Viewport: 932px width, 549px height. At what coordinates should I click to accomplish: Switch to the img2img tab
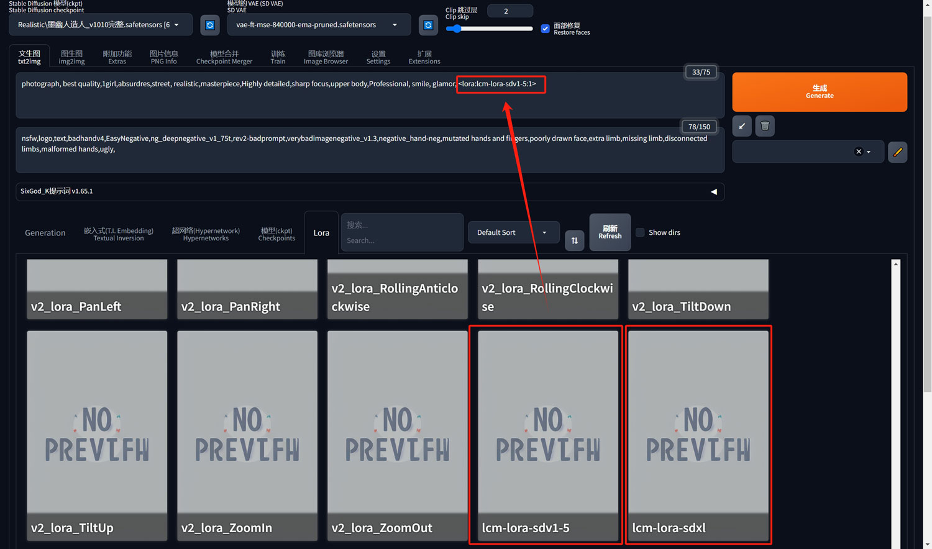click(71, 57)
